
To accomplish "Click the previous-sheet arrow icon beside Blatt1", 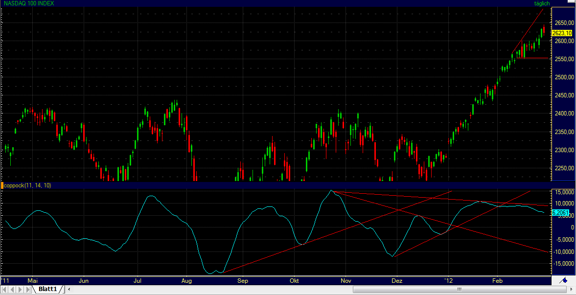I will coord(11,289).
